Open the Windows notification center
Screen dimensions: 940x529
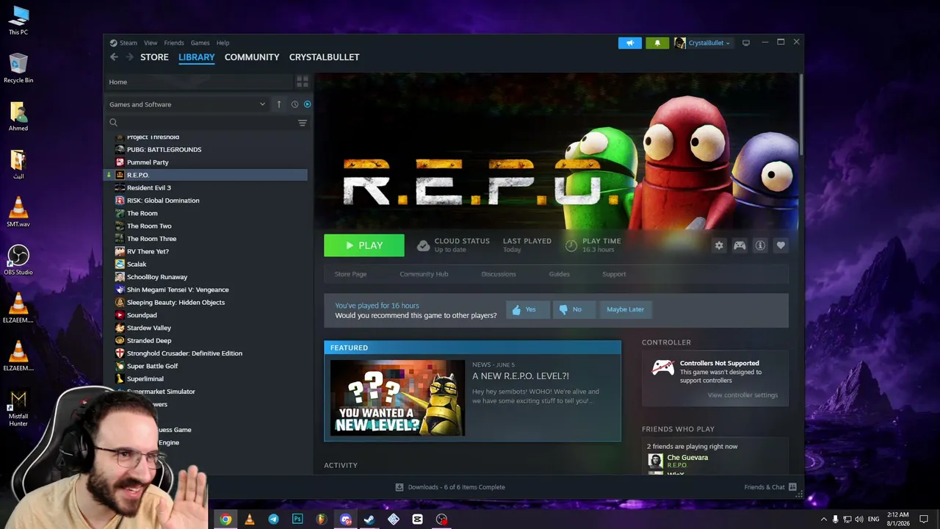click(924, 519)
